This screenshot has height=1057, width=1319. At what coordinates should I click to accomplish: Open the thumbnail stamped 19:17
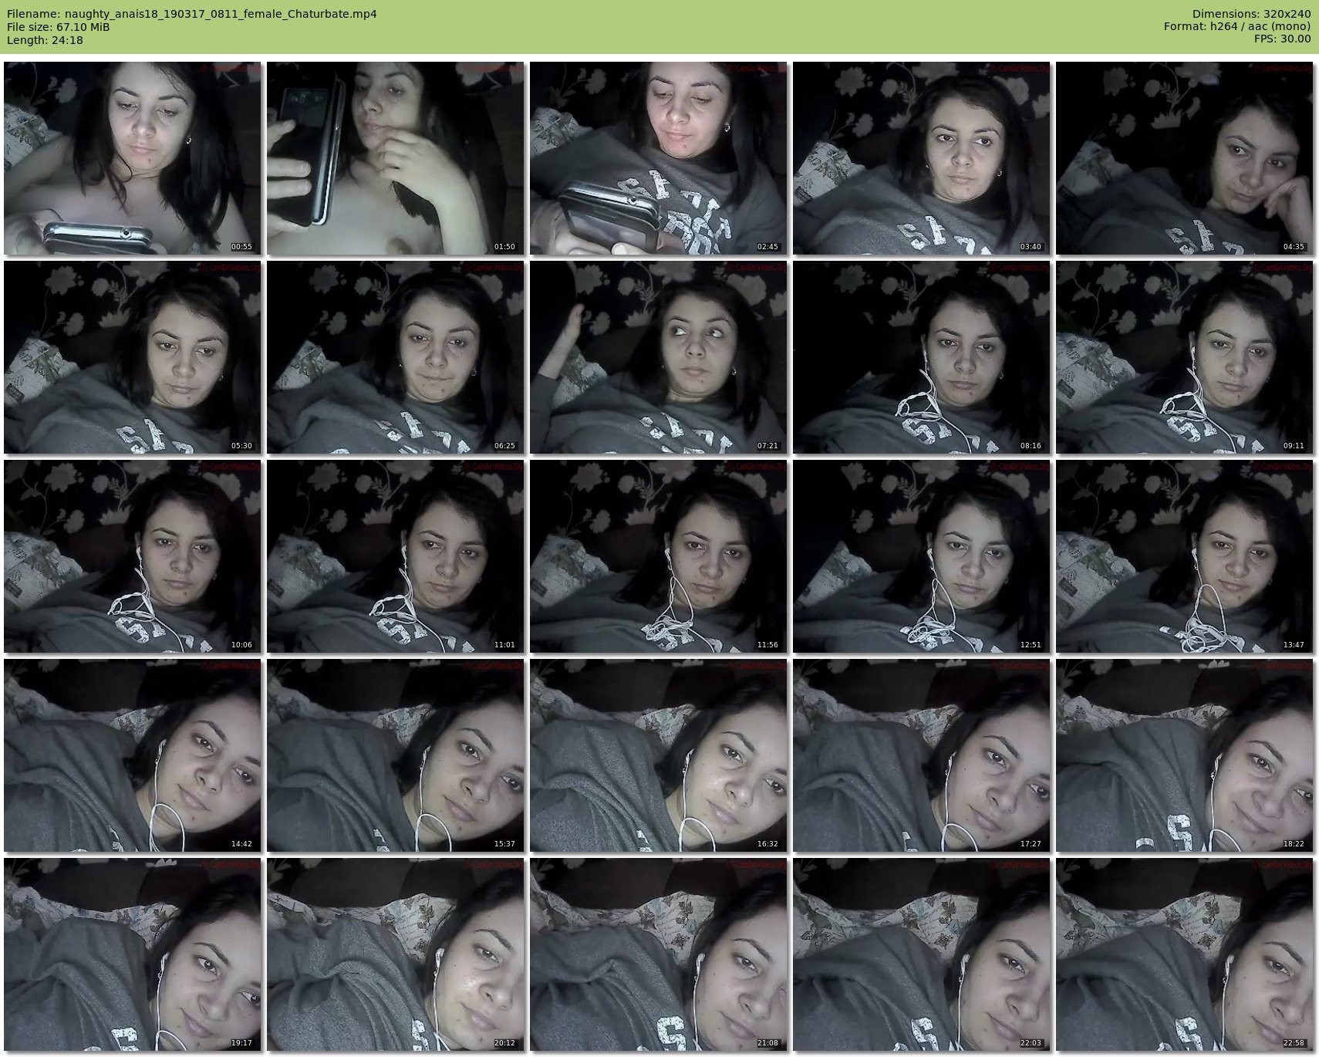[x=133, y=954]
